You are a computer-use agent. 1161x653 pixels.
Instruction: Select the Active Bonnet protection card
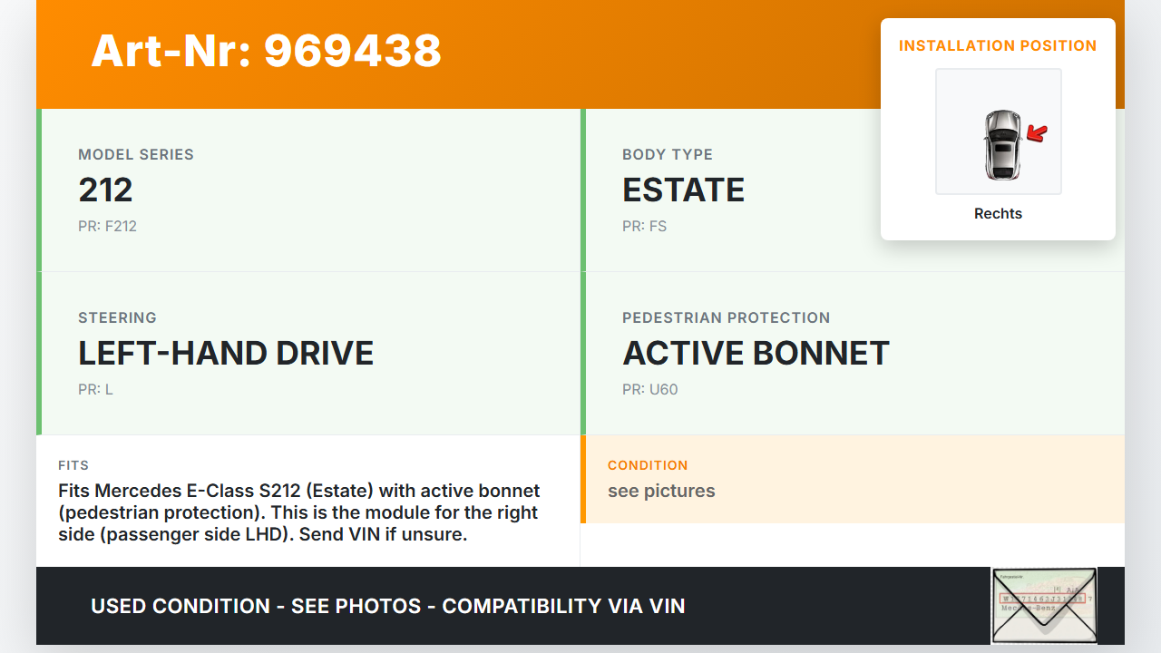(x=853, y=354)
